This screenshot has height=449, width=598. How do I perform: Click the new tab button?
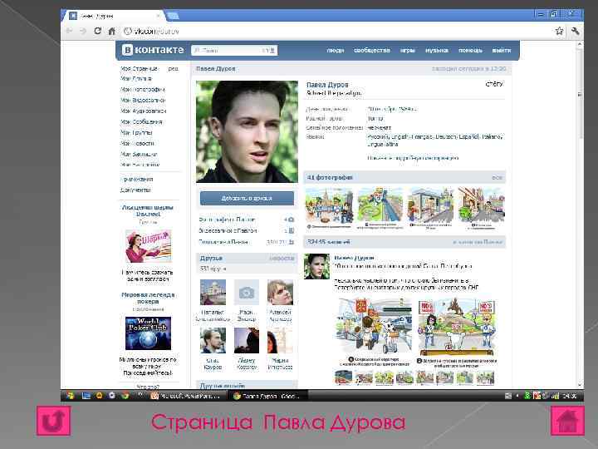(173, 16)
